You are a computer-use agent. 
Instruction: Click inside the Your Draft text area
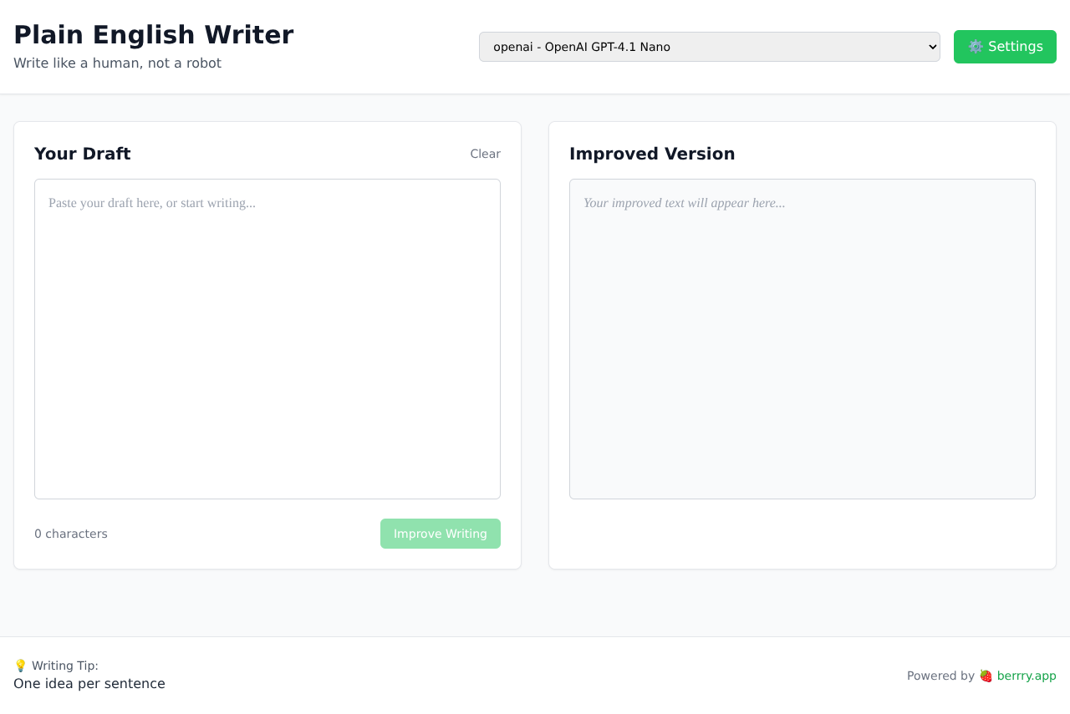pyautogui.click(x=267, y=338)
